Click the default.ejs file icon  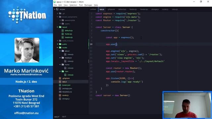(63, 30)
